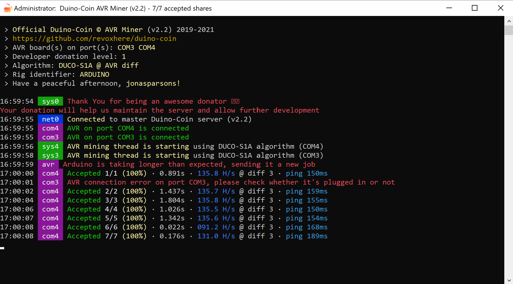Screen dimensions: 513x284
Task: Click the com4 tag at 16:59:55
Action: pyautogui.click(x=50, y=128)
